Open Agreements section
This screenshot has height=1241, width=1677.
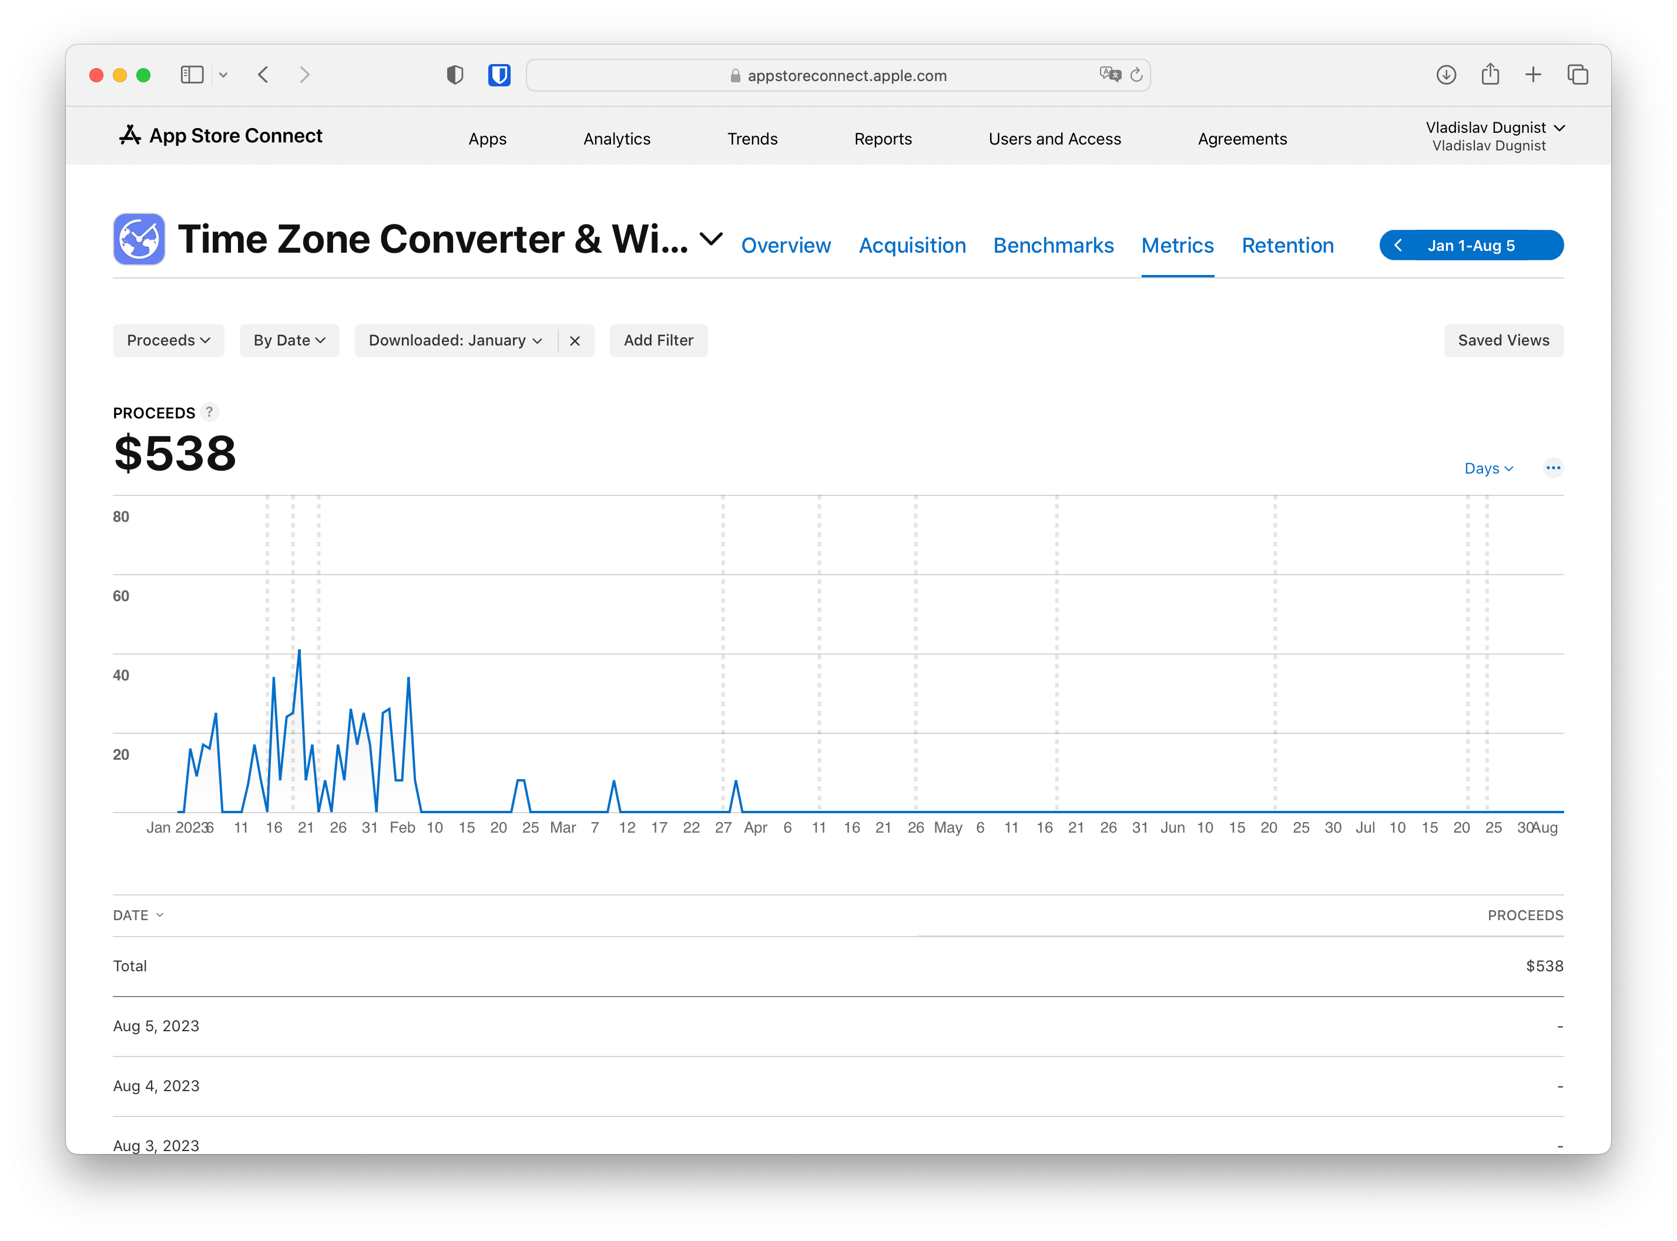pyautogui.click(x=1242, y=139)
